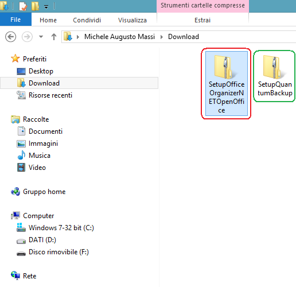Viewport: 296px width, 287px height.
Task: Open Windows 7-32 bit (C:) drive
Action: tap(61, 228)
